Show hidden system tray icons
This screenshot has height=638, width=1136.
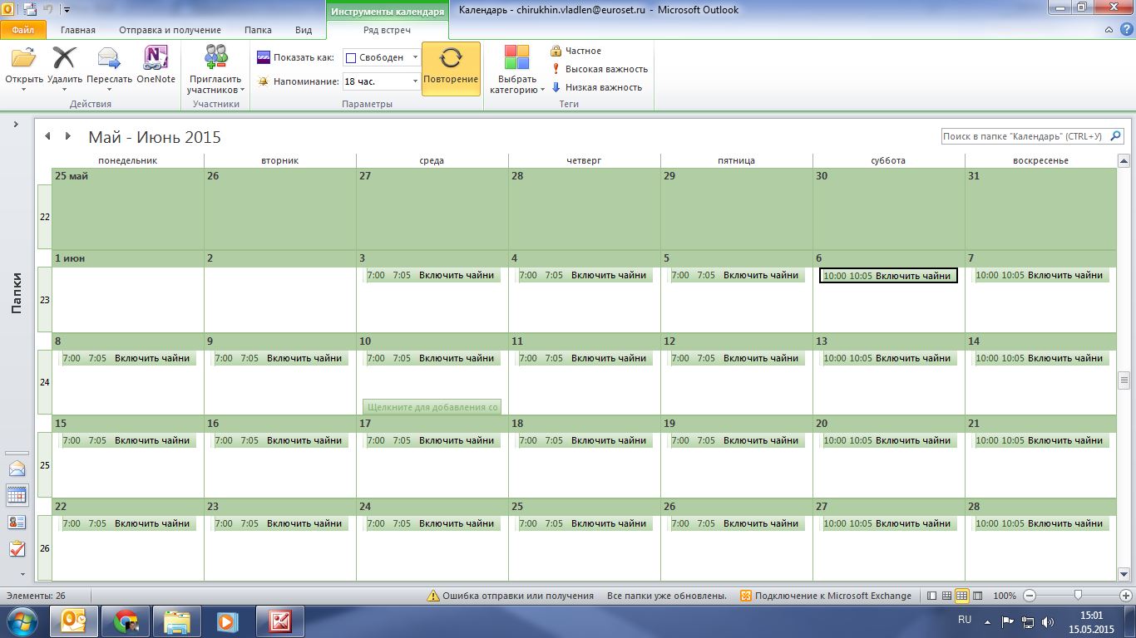[987, 621]
